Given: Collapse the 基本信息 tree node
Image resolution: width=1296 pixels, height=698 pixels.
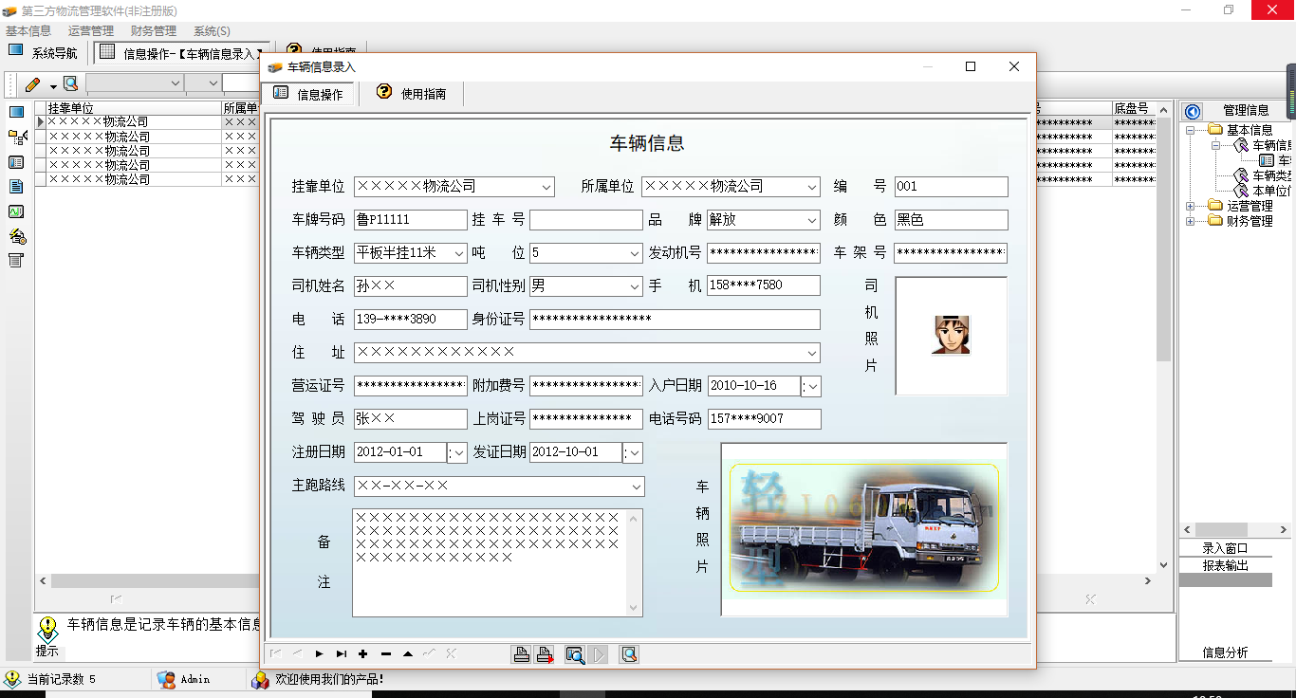Looking at the screenshot, I should [1191, 130].
